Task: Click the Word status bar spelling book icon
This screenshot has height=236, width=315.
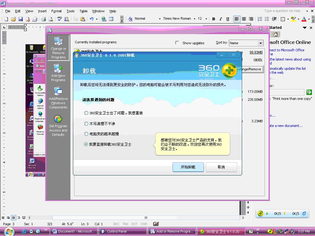Action: pyautogui.click(x=156, y=224)
